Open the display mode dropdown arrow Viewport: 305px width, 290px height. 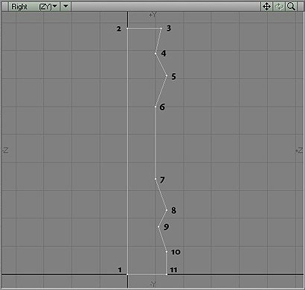coord(65,7)
